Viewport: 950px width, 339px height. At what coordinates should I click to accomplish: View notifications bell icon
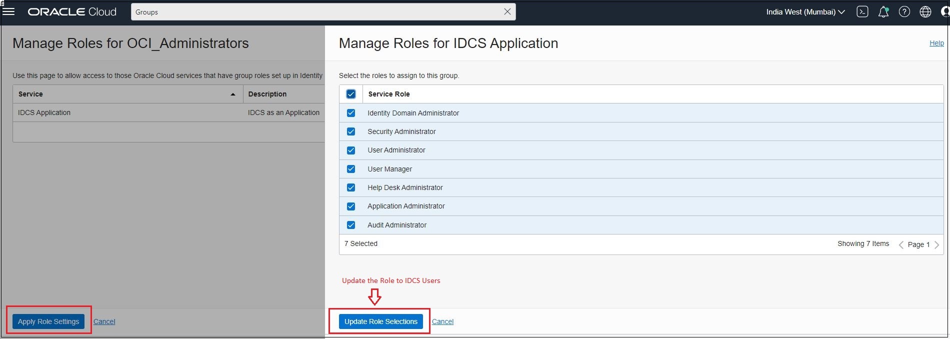[883, 12]
